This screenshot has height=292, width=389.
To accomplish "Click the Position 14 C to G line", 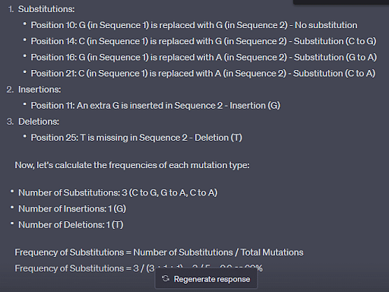I will 204,41.
